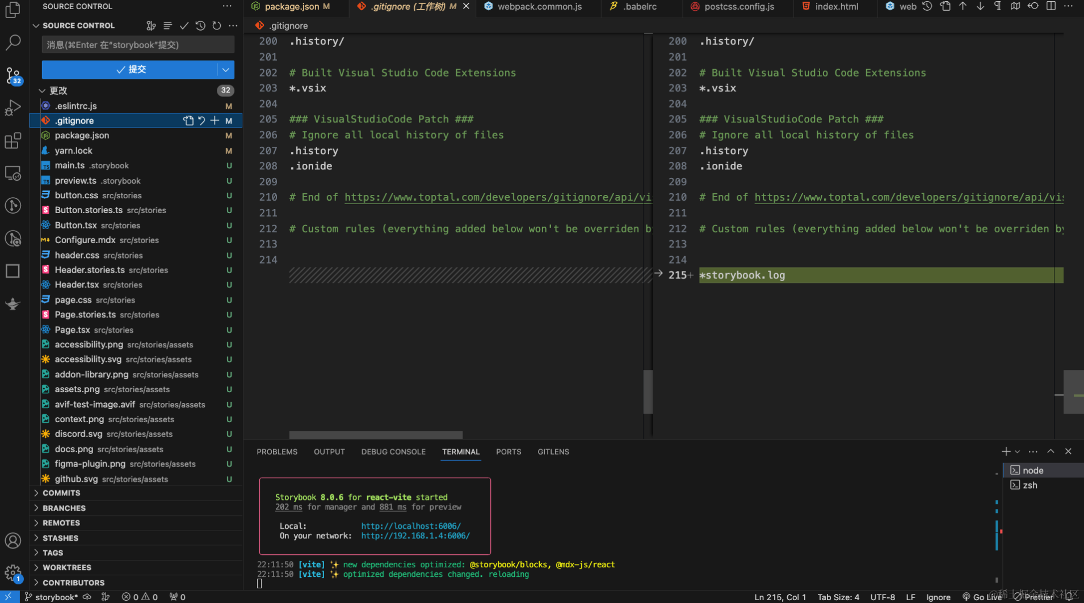This screenshot has height=603, width=1084.
Task: Switch to package.json editor tab
Action: (x=291, y=6)
